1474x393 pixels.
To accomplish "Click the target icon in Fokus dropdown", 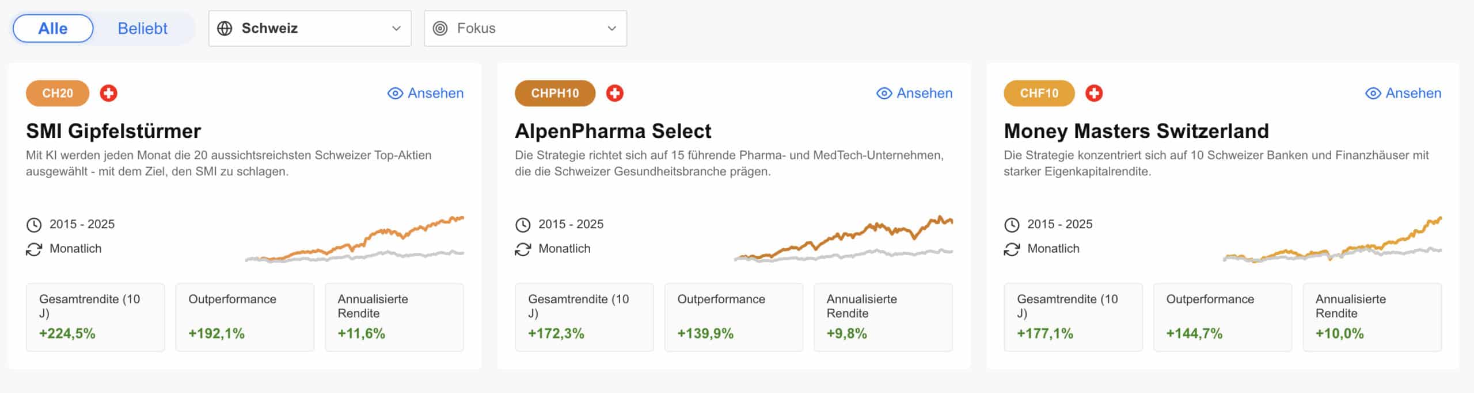I will [x=440, y=28].
